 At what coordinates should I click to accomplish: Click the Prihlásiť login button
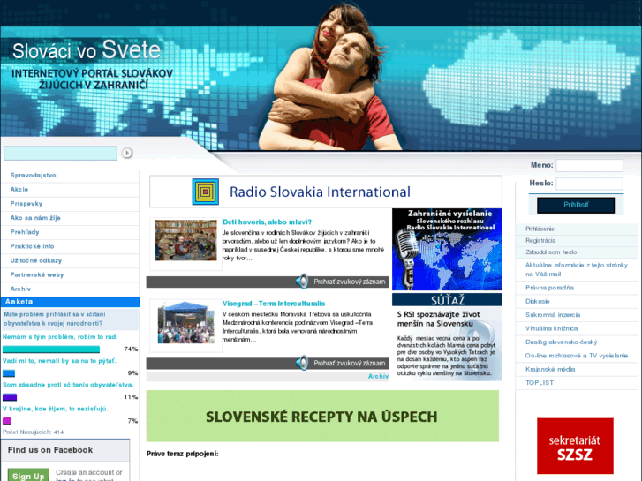(x=576, y=205)
